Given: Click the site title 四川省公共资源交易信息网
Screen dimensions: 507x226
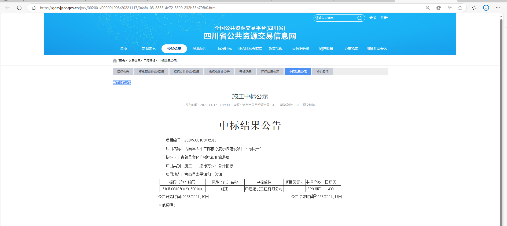Looking at the screenshot, I should [250, 36].
